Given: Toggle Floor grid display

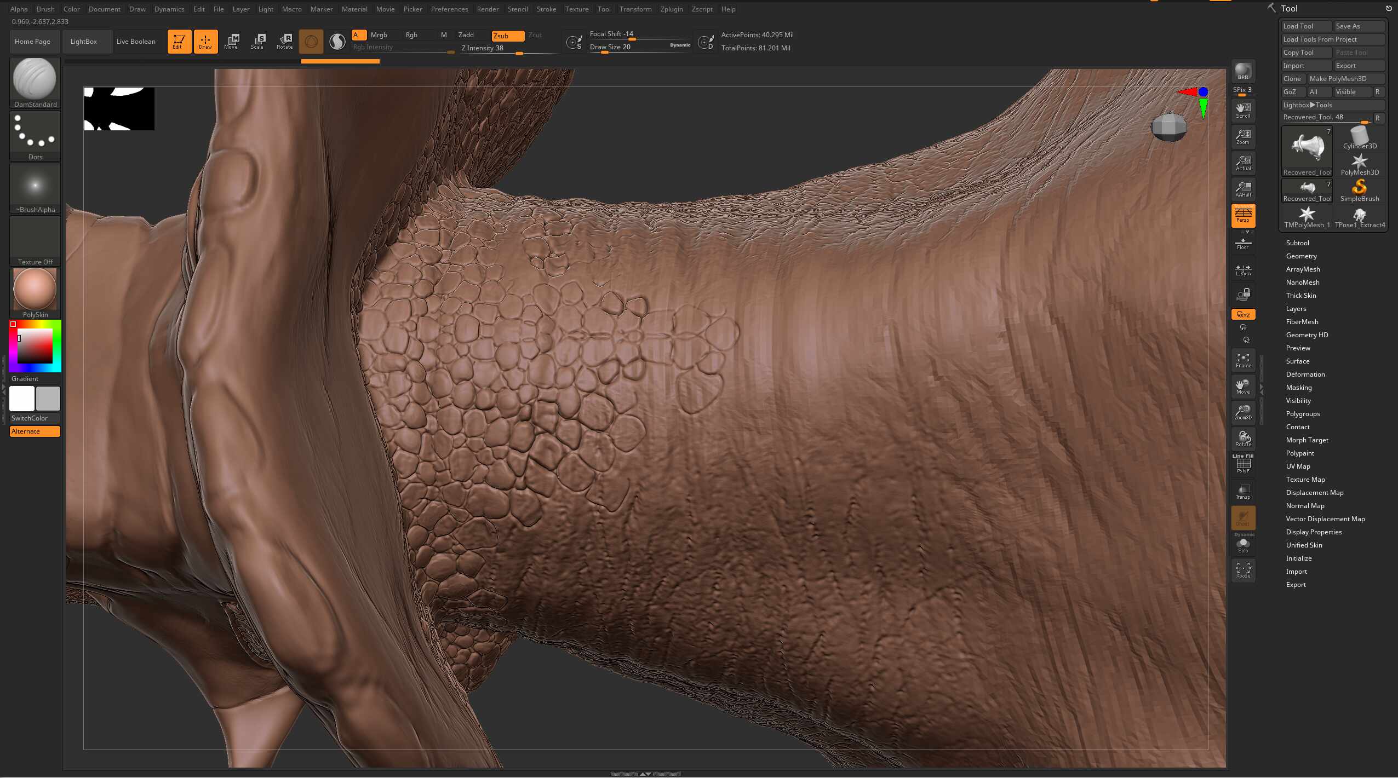Looking at the screenshot, I should tap(1243, 243).
